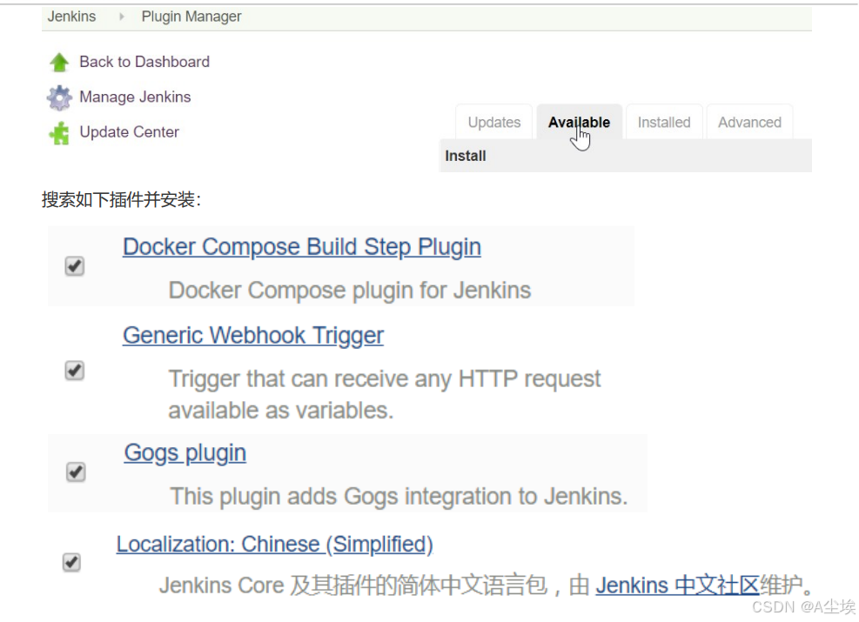Click the Manage Jenkins gear icon
The width and height of the screenshot is (859, 622).
[59, 97]
